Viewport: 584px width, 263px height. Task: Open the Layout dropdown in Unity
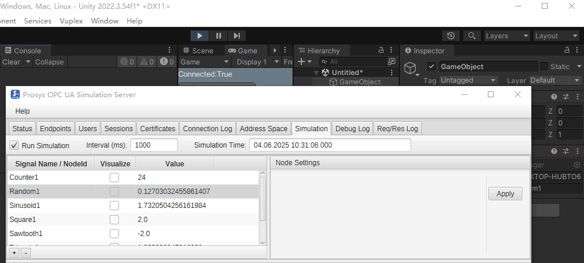tap(556, 36)
